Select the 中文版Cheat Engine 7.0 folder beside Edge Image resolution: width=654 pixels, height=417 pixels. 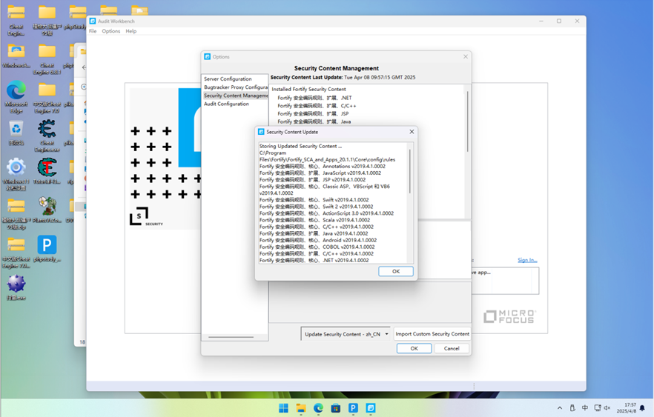[x=47, y=98]
